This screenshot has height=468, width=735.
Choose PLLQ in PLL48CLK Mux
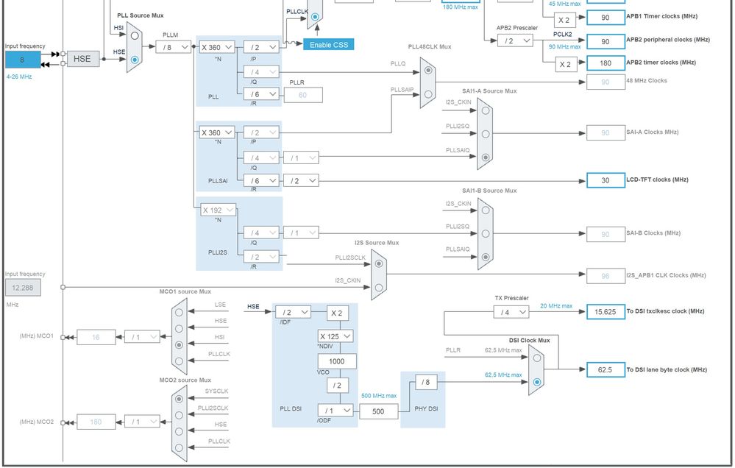[428, 71]
